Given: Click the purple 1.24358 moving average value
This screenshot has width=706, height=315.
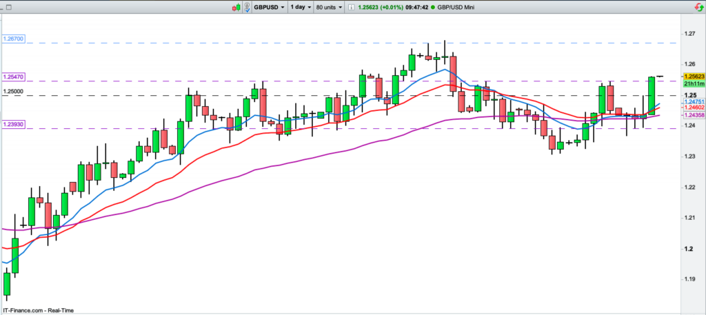Looking at the screenshot, I should [x=694, y=115].
